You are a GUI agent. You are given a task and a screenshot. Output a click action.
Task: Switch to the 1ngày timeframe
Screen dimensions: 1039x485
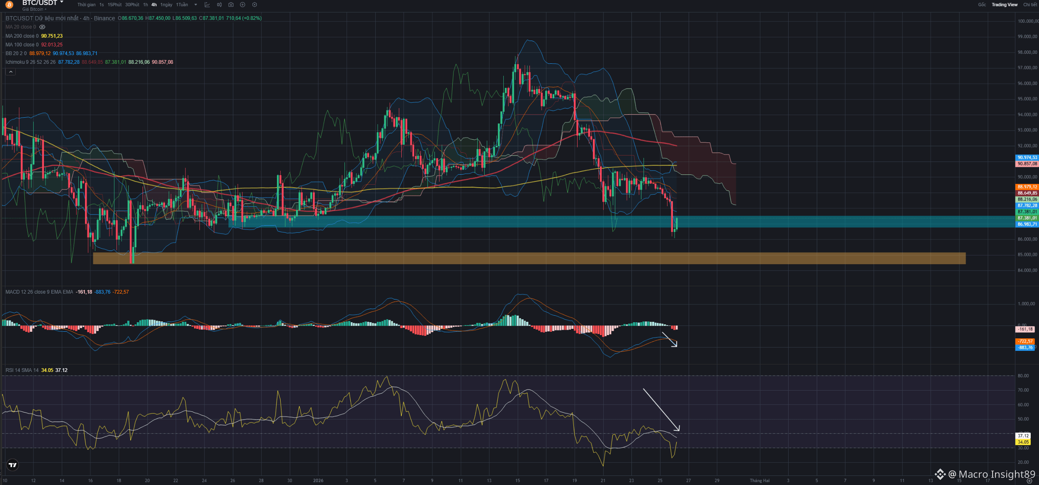[166, 5]
